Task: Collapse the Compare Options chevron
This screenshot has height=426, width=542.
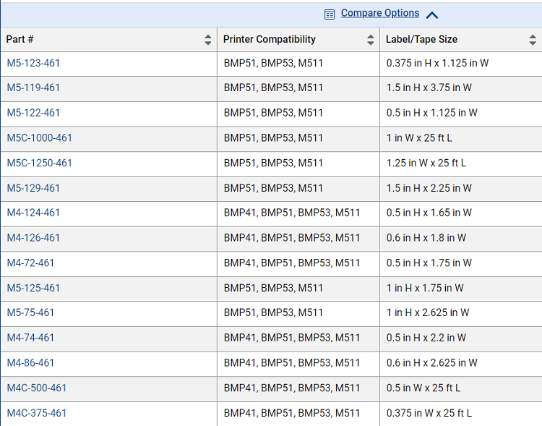Action: click(x=432, y=15)
